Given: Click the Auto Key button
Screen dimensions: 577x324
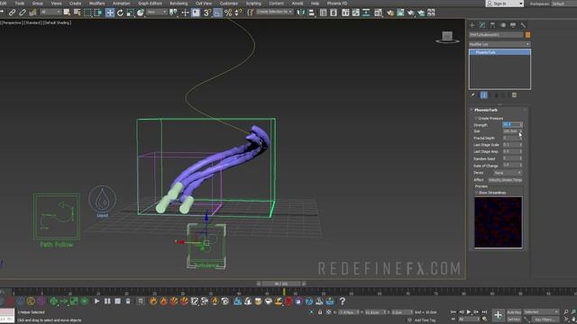Looking at the screenshot, I should (514, 312).
